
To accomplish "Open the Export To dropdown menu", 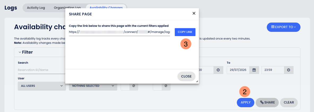I will [x=283, y=27].
